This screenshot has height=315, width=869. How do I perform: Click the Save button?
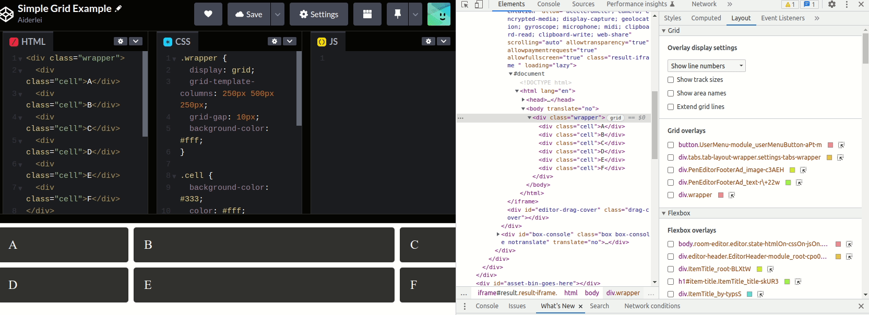pos(249,14)
